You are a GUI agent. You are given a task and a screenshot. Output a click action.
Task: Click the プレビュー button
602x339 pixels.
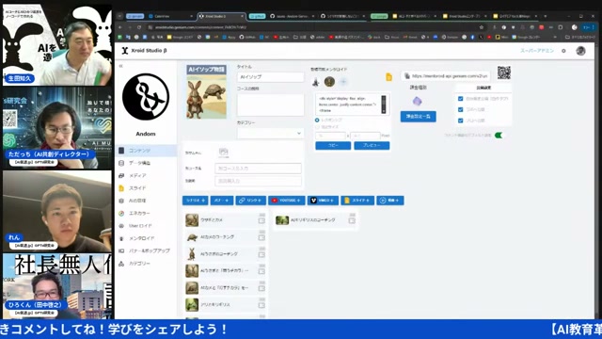[372, 146]
